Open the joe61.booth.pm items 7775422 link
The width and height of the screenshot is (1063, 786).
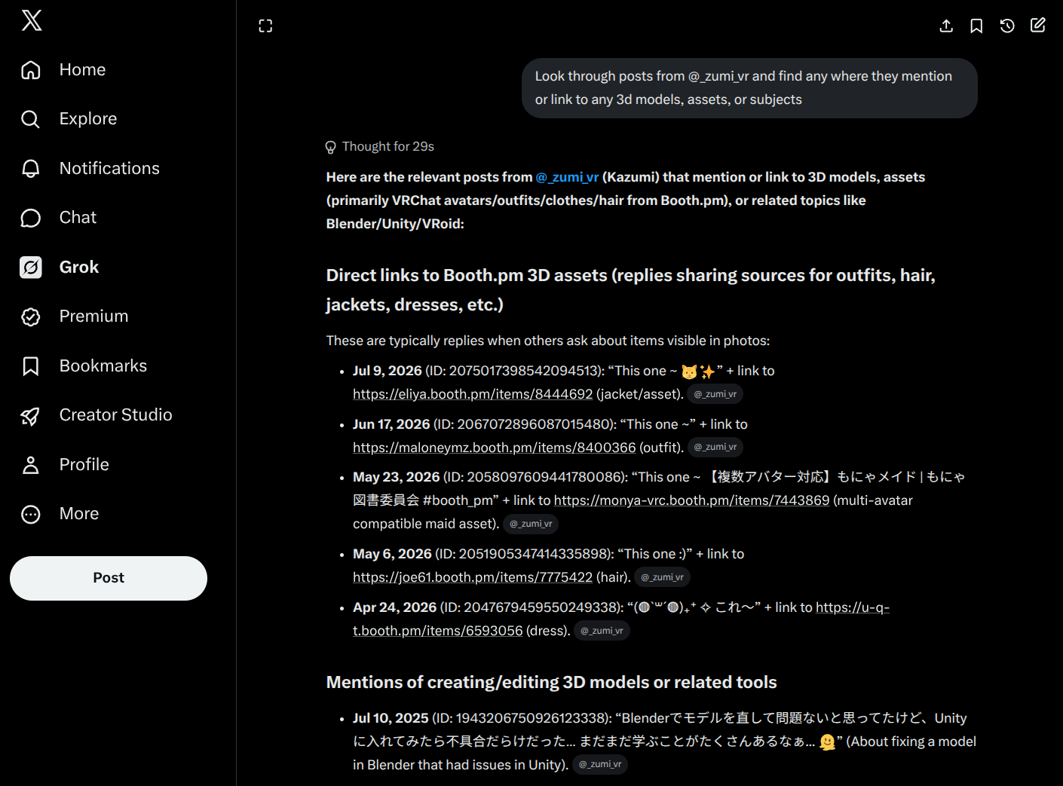[x=473, y=577]
